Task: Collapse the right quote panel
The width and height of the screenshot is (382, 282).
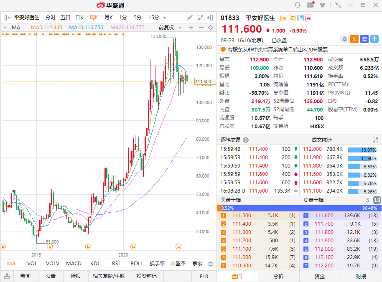Action: (210, 18)
